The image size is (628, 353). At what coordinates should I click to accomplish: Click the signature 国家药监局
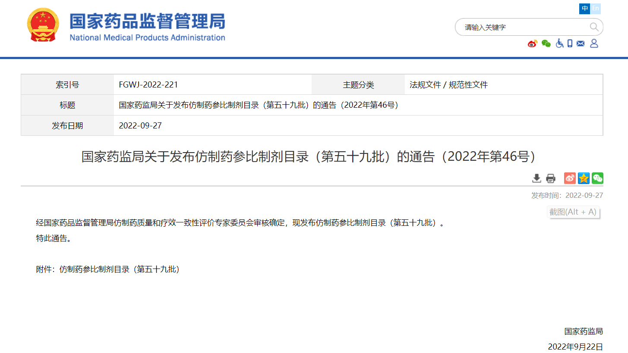584,331
